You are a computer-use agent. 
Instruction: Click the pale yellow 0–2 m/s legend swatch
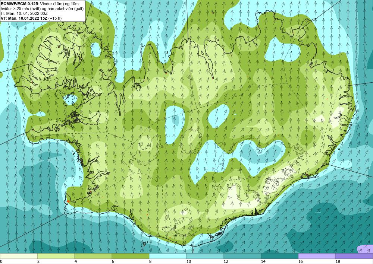click(19, 256)
